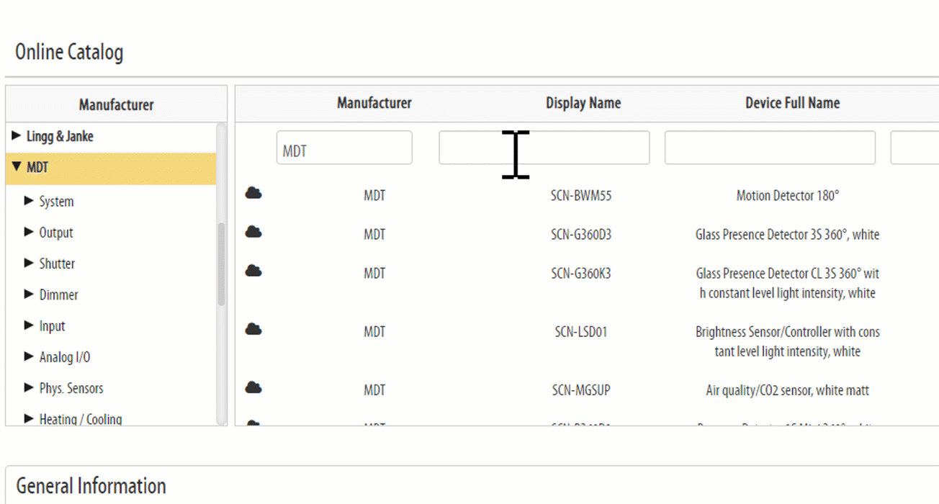Click Air quality/CO2 sensor, white matt
The height and width of the screenshot is (504, 939).
click(788, 390)
